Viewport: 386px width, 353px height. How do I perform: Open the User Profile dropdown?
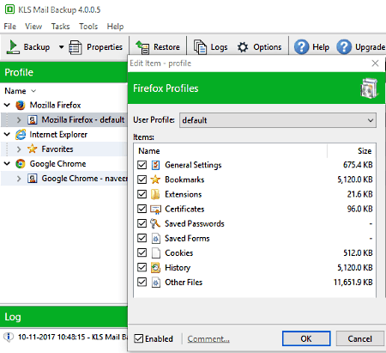278,120
